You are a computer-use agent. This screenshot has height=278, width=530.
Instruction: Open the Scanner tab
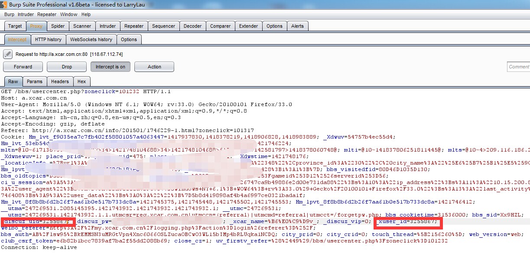coord(82,26)
